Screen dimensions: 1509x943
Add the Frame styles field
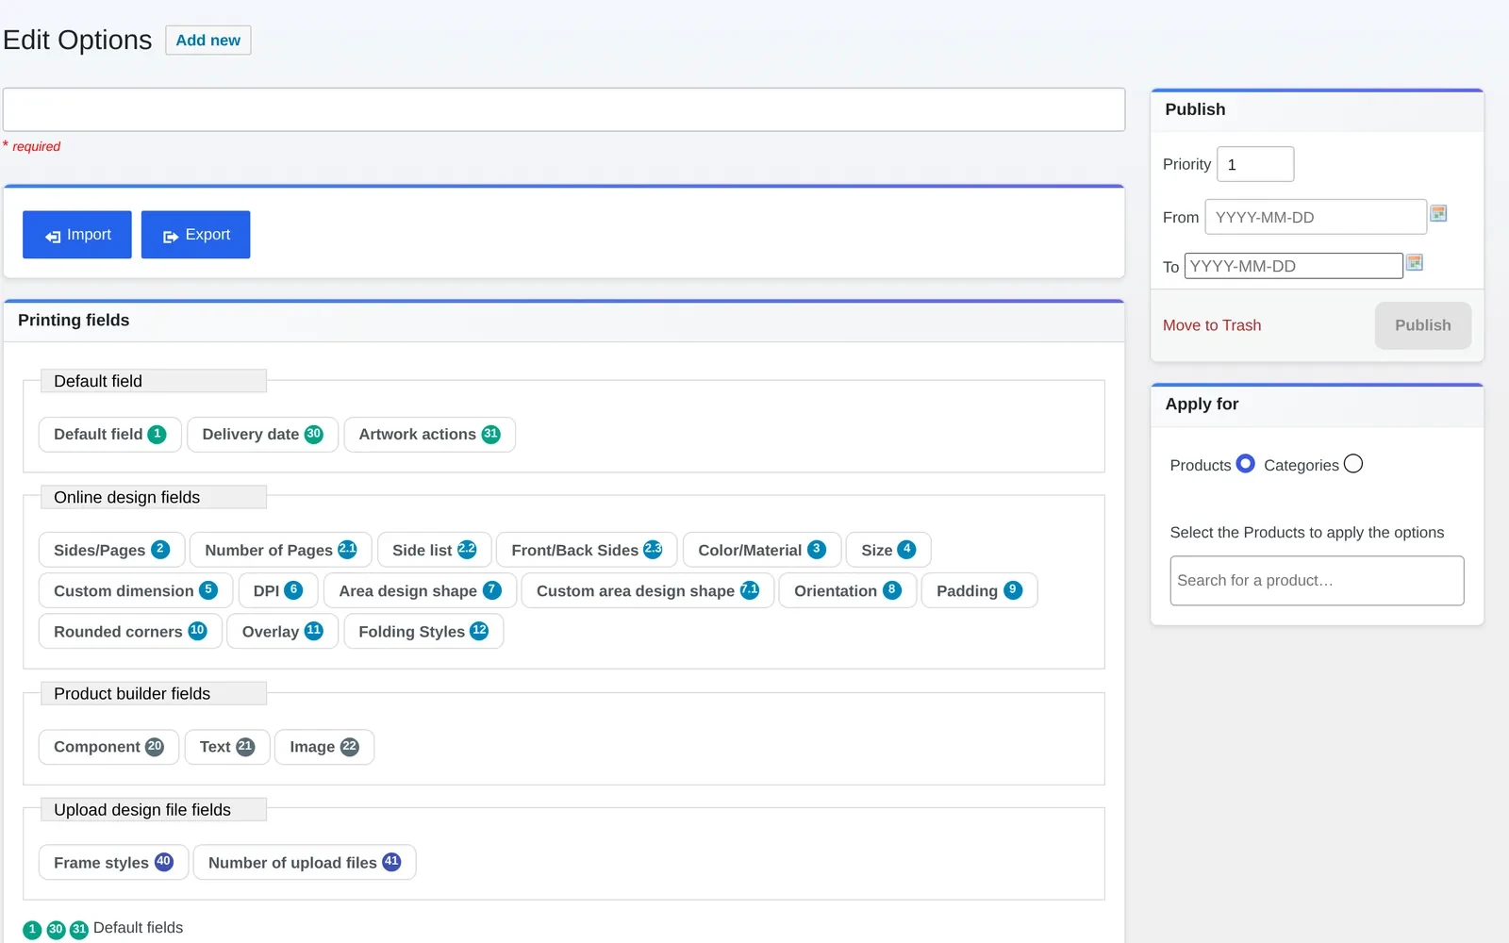pos(113,863)
